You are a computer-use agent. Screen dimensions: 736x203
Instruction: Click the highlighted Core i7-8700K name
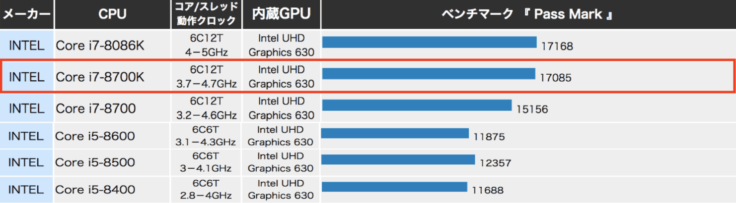[100, 77]
